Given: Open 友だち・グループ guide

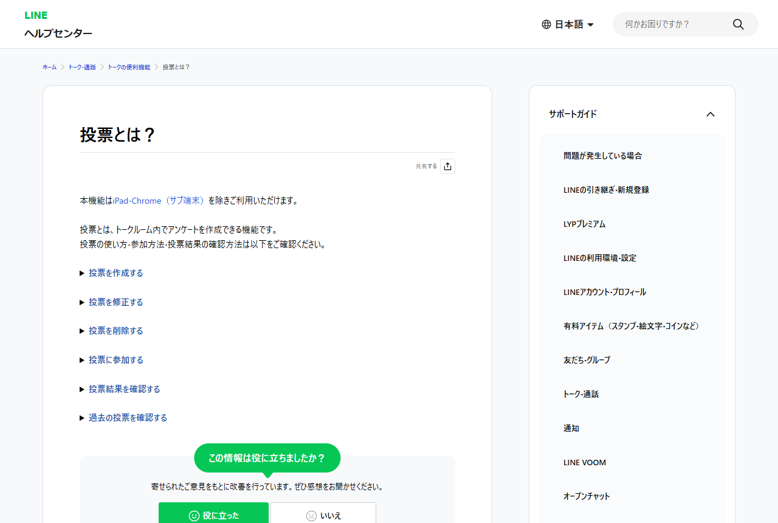Looking at the screenshot, I should [x=587, y=360].
